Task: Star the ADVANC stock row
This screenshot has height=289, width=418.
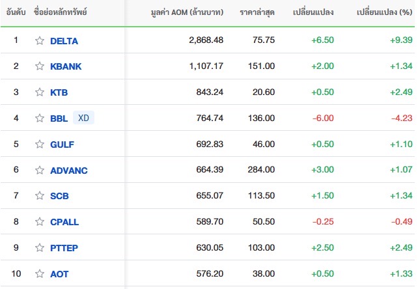Action: [40, 170]
